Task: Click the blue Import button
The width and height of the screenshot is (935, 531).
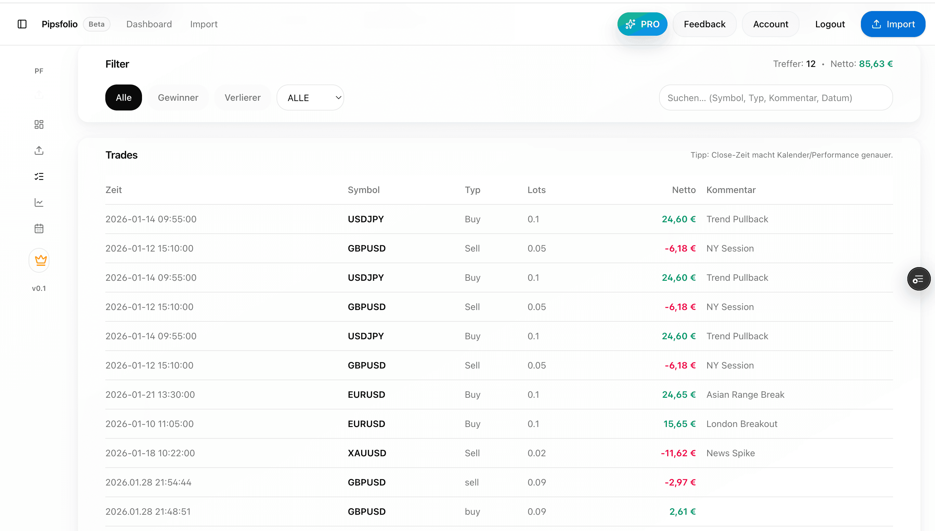Action: (893, 24)
